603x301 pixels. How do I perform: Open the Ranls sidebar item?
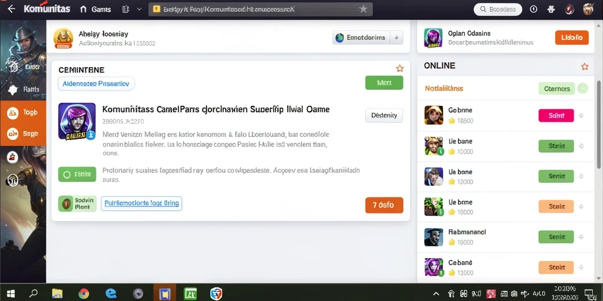(23, 90)
